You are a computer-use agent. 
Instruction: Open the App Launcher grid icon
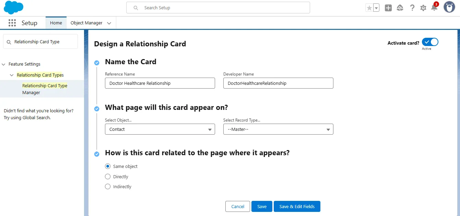pyautogui.click(x=12, y=23)
